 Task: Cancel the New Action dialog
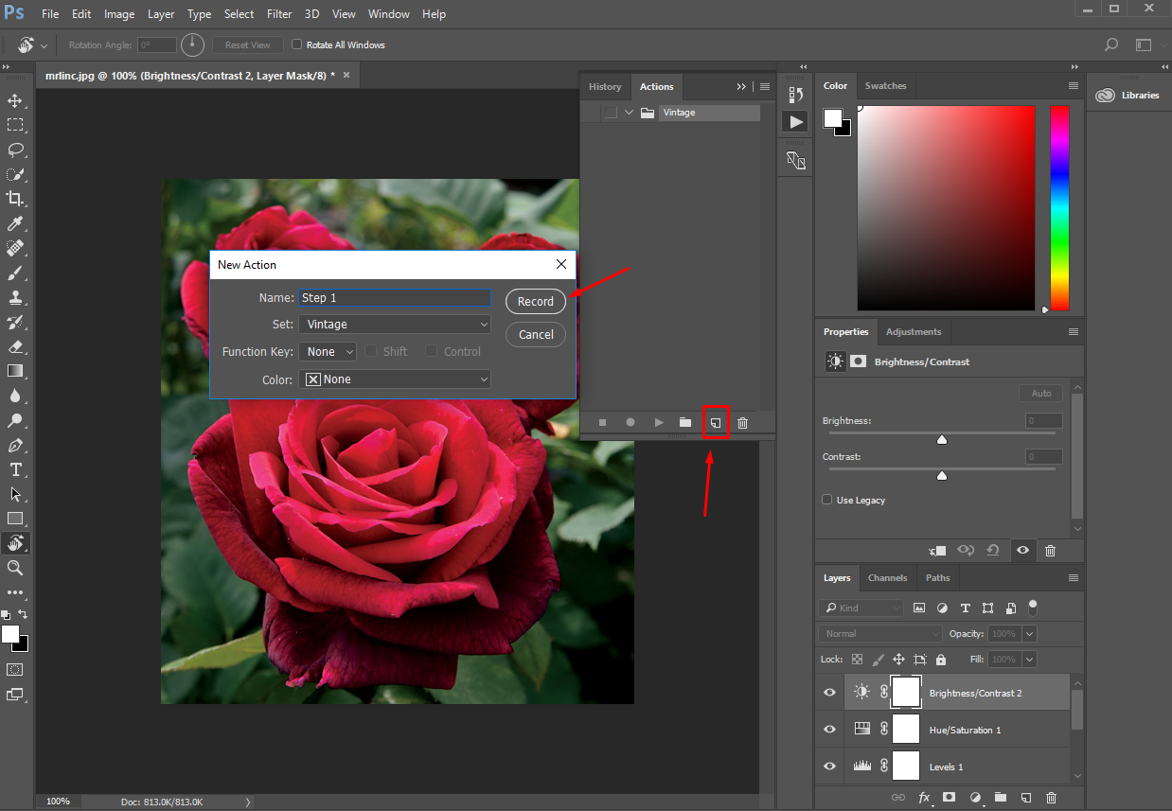pyautogui.click(x=536, y=334)
